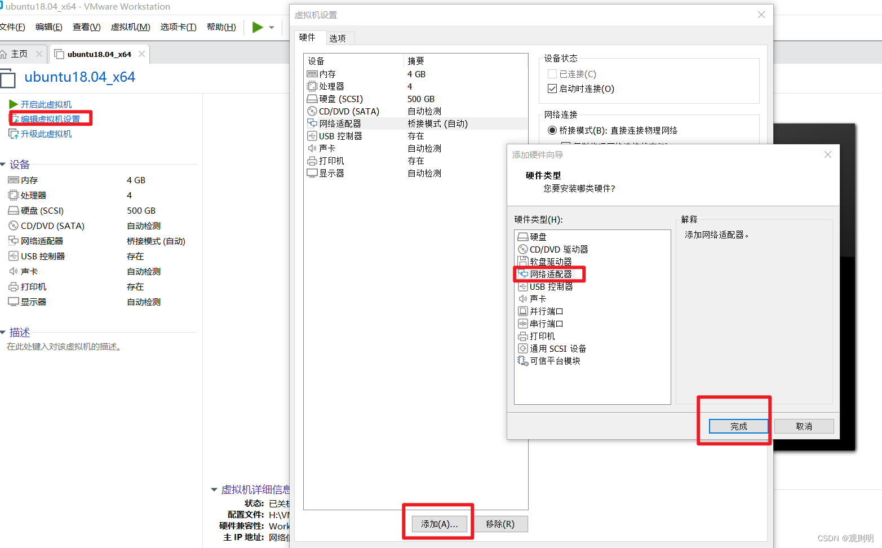
Task: Click the 显示器 icon in main window list
Action: click(x=14, y=302)
